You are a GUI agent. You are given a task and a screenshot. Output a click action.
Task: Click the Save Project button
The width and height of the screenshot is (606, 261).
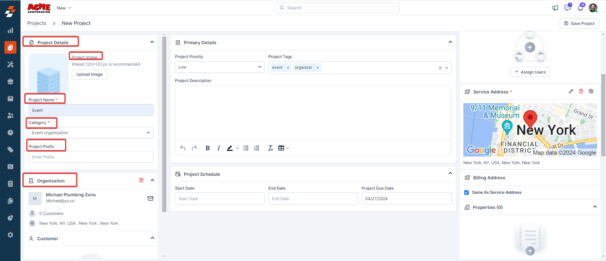[579, 23]
